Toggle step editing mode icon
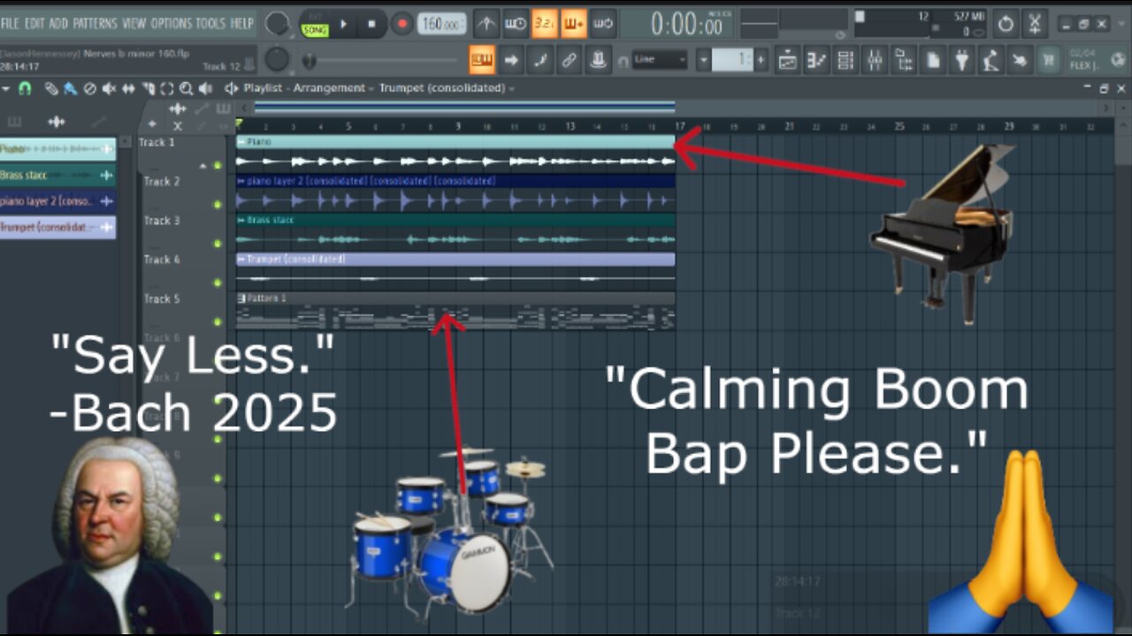 (x=539, y=60)
